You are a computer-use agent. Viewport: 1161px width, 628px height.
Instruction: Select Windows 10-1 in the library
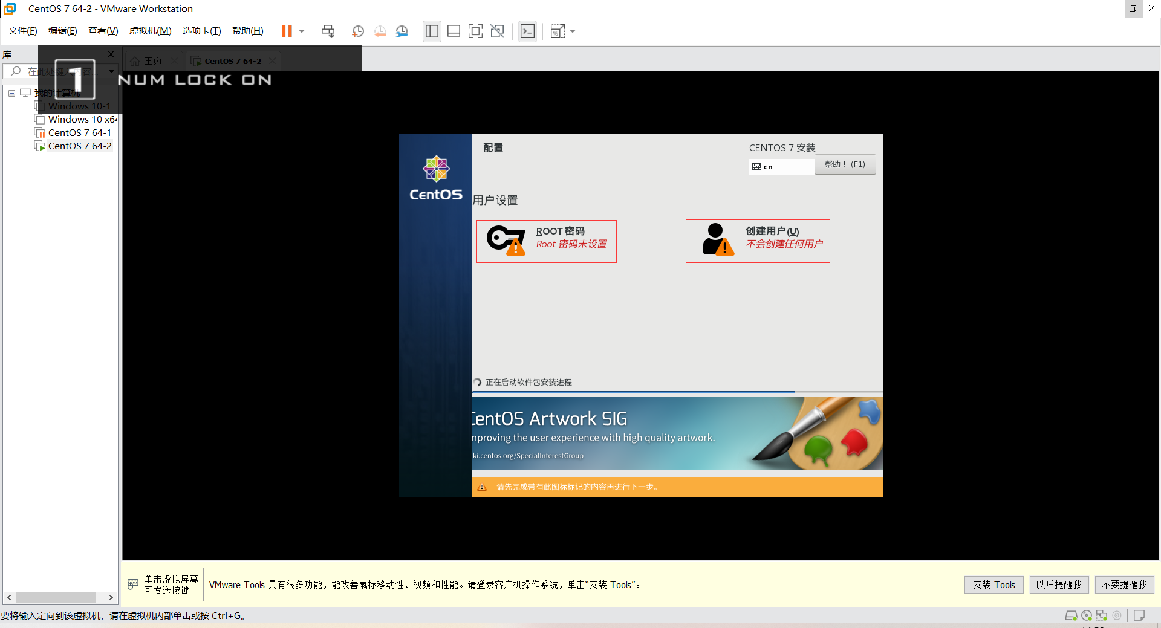click(x=73, y=106)
